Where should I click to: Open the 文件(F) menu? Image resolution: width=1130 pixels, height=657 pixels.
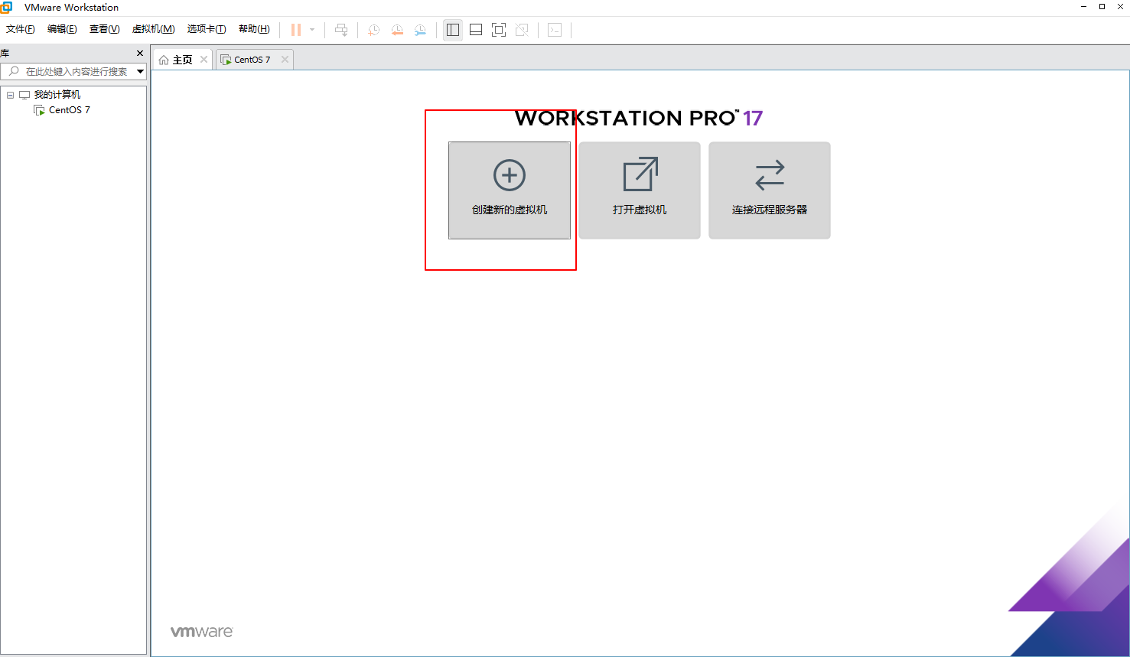point(21,29)
